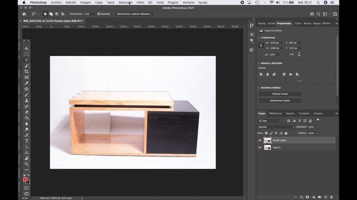Select the Horizontal Type tool
Viewport: 357px width, 200px height.
tap(26, 141)
